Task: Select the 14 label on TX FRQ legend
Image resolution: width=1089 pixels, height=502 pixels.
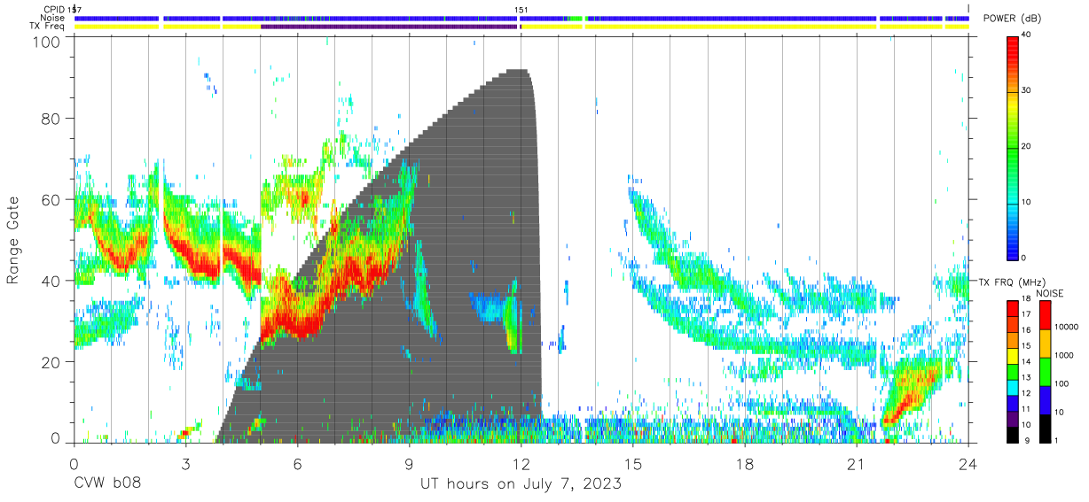Action: point(1024,362)
